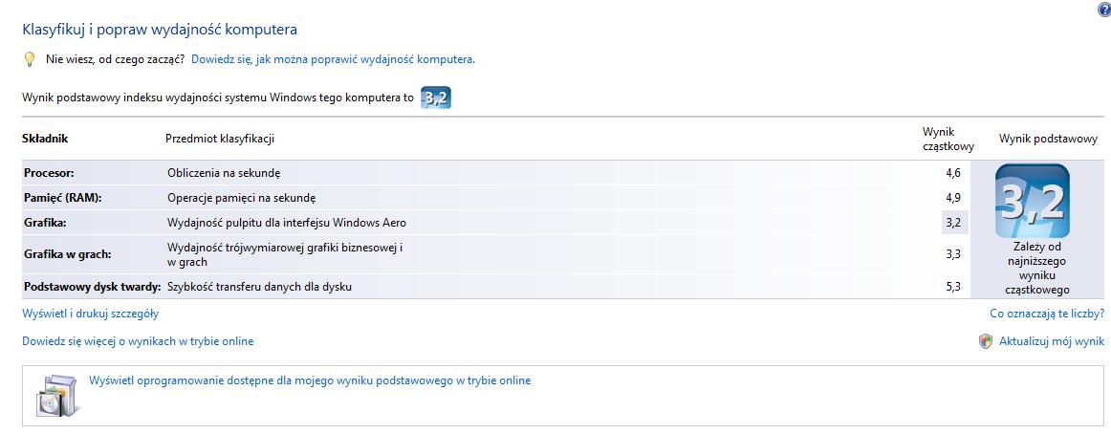Click the Przedmiot klasyfikacji column header
This screenshot has height=434, width=1111.
220,139
